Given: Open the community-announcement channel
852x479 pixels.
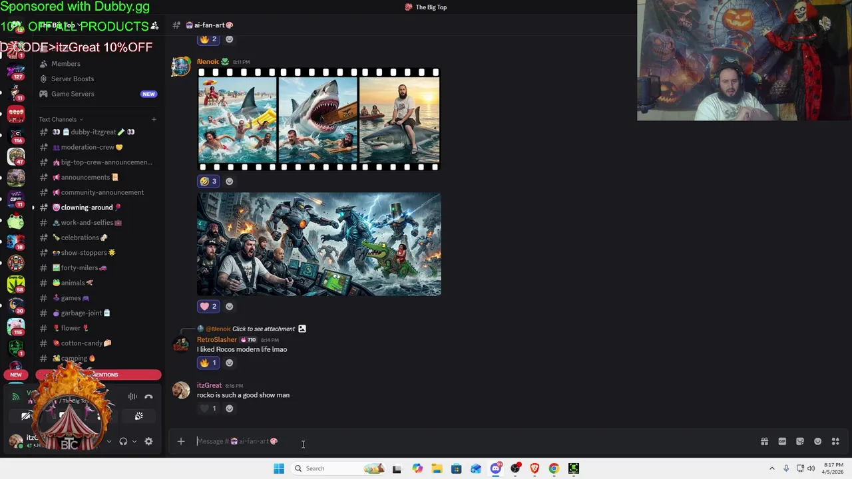Looking at the screenshot, I should point(98,192).
